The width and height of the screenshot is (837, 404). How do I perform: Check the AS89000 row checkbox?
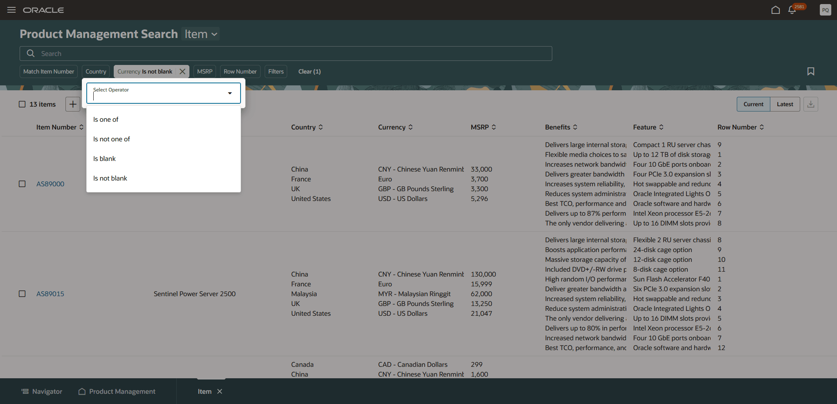pos(22,184)
